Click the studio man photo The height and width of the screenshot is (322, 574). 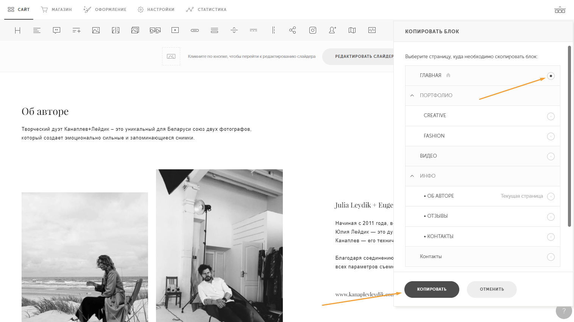pyautogui.click(x=219, y=246)
